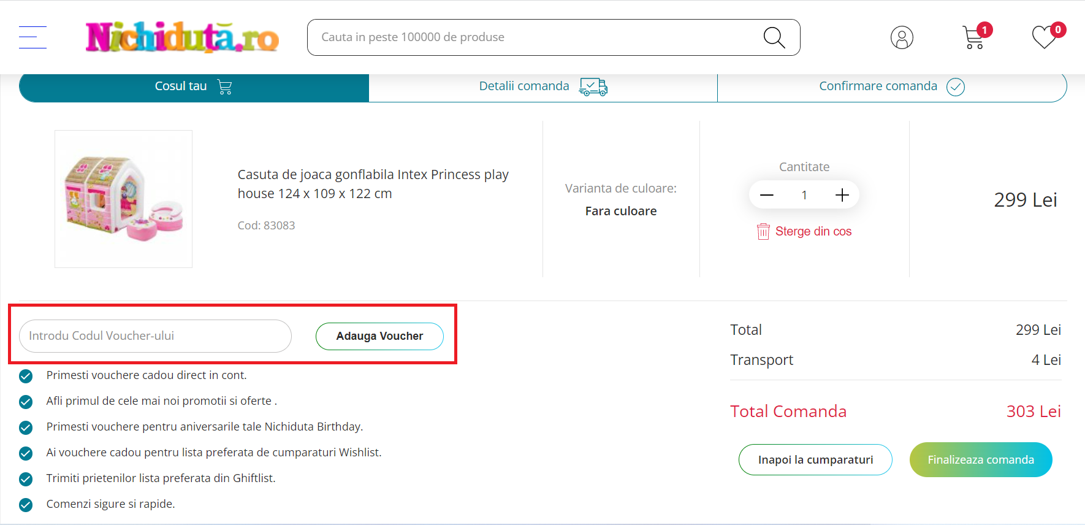Viewport: 1085px width, 525px height.
Task: Click the Sterge din cos link
Action: (x=813, y=231)
